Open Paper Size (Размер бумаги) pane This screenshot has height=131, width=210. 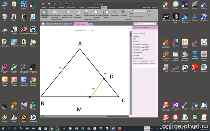(107, 14)
